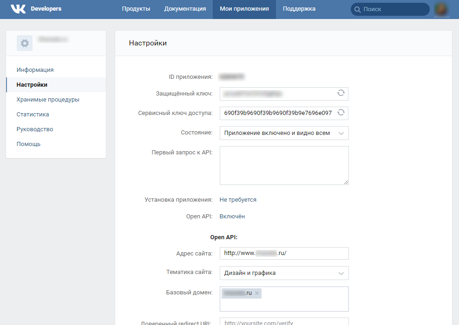Select Мои приложения in top navigation
The height and width of the screenshot is (325, 459).
(244, 9)
